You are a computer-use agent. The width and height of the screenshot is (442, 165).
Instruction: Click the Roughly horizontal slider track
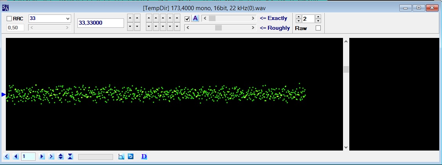pos(221,28)
